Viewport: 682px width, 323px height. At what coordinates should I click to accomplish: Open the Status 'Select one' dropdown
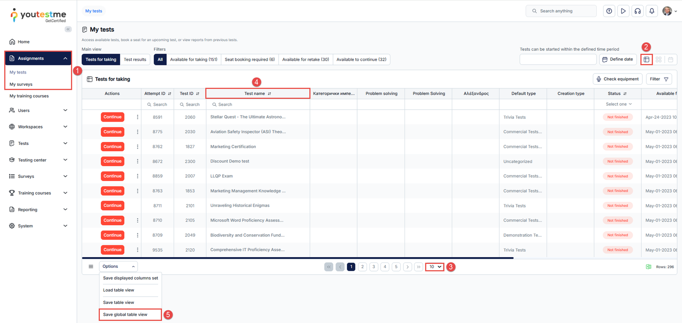pyautogui.click(x=618, y=104)
